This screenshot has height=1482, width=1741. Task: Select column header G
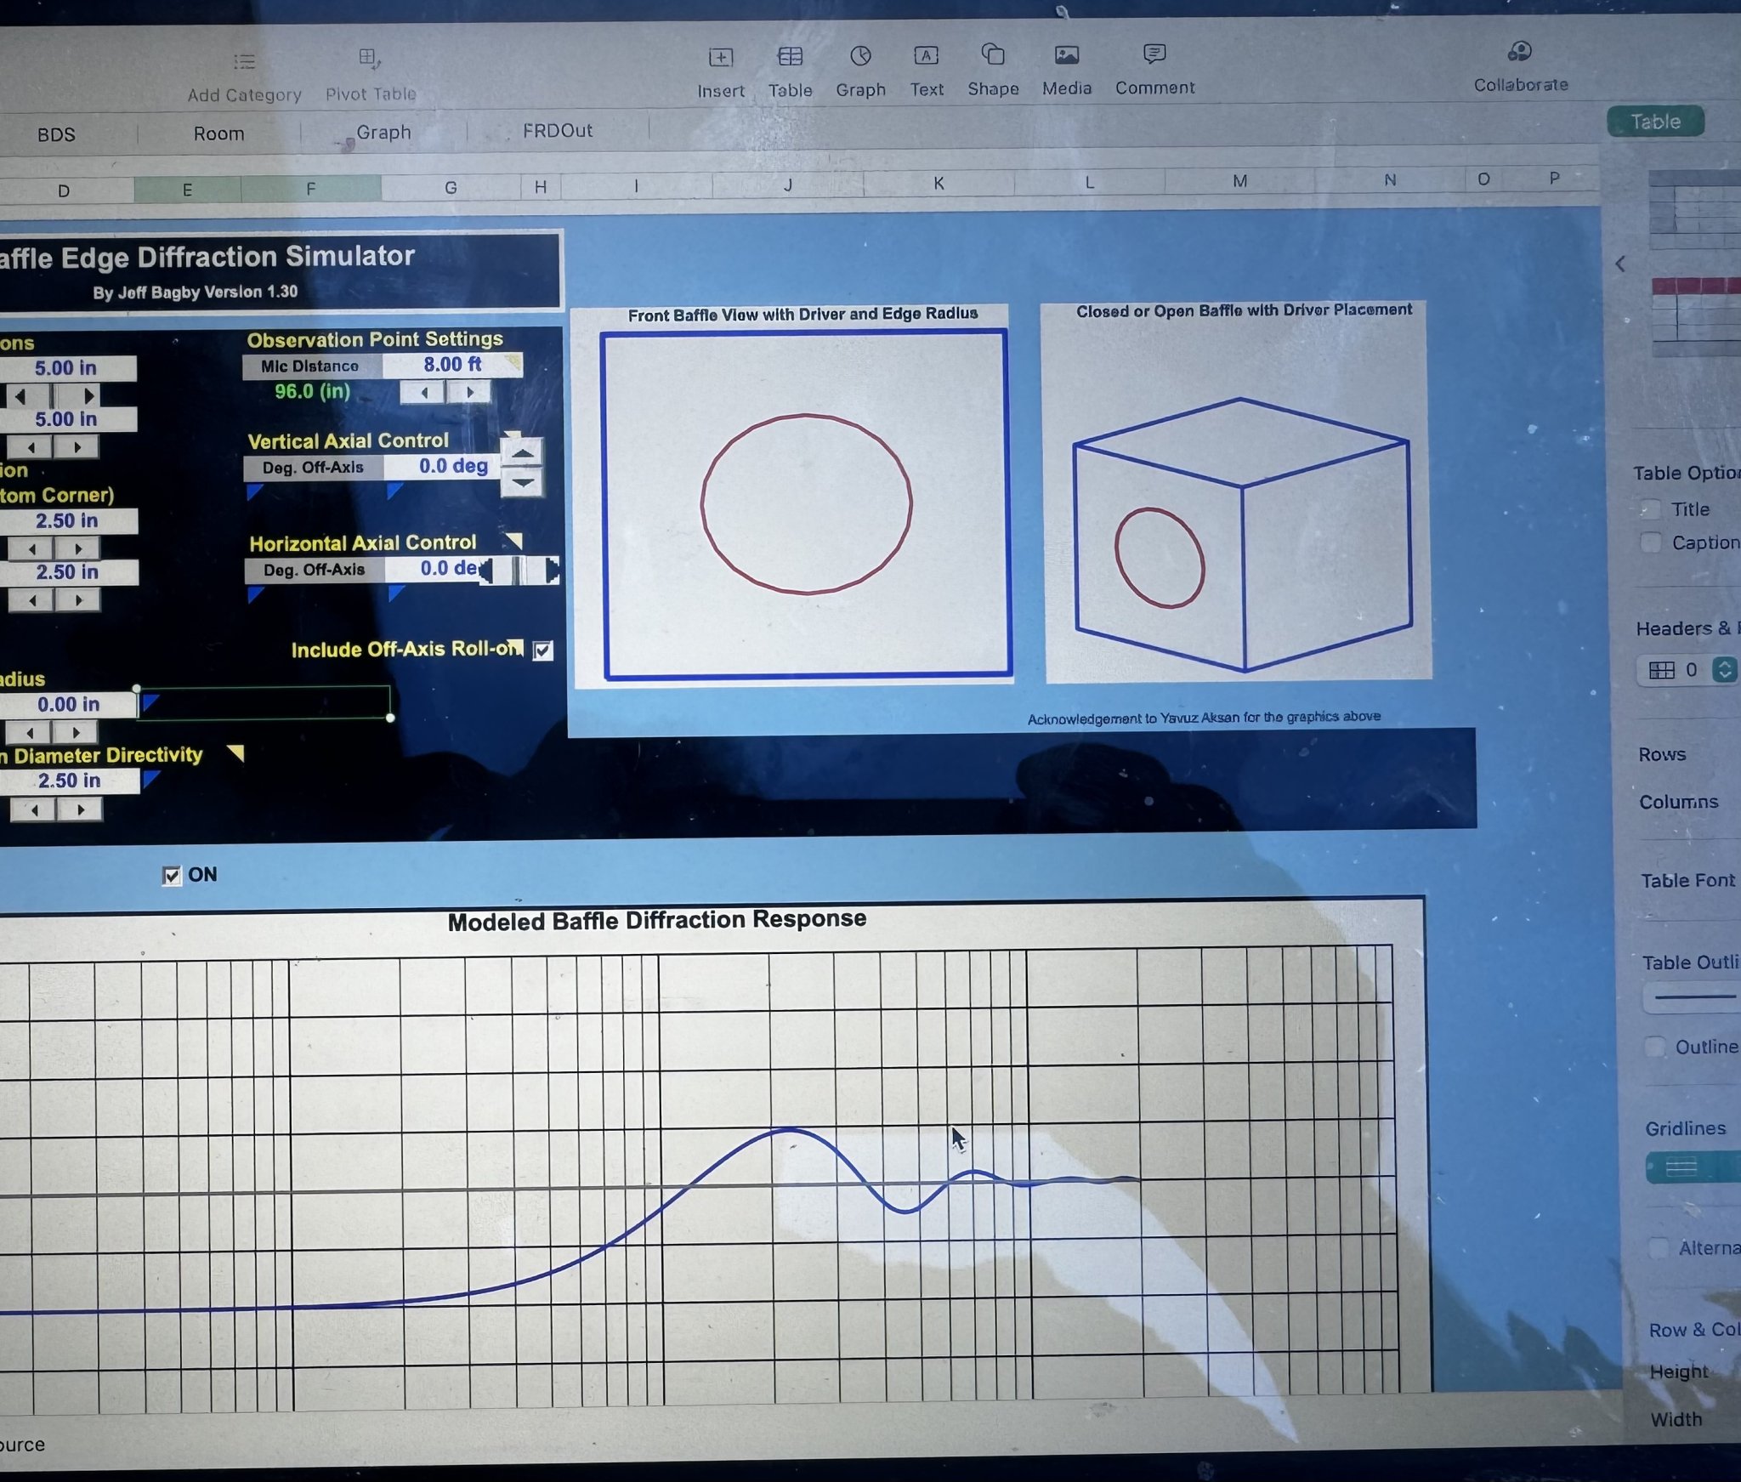pyautogui.click(x=451, y=187)
